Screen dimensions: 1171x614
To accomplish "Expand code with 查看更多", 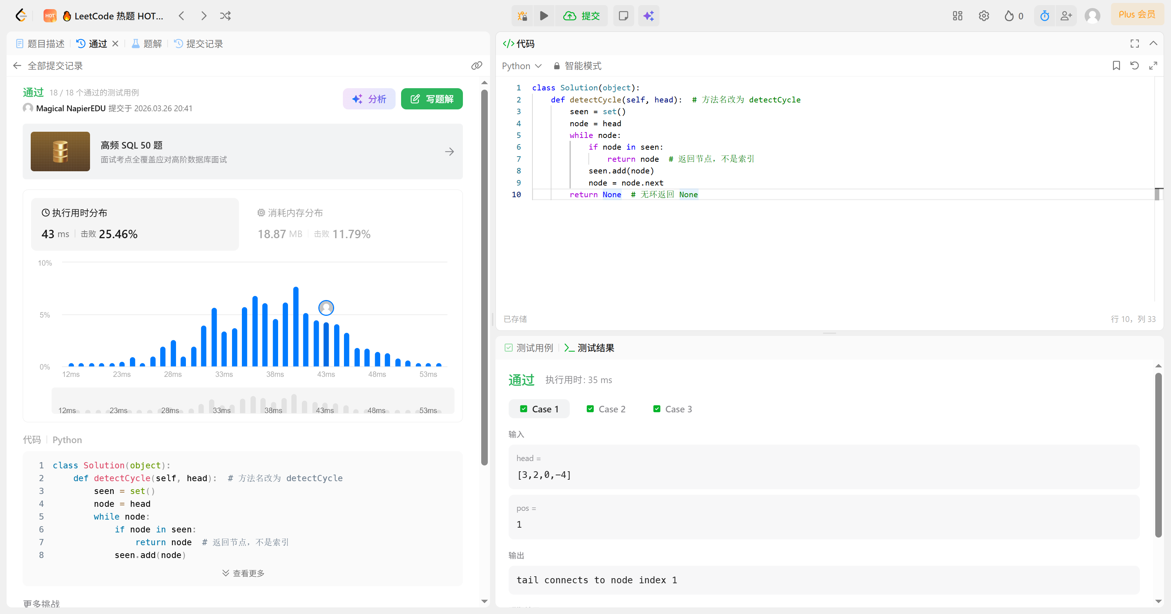I will tap(243, 573).
